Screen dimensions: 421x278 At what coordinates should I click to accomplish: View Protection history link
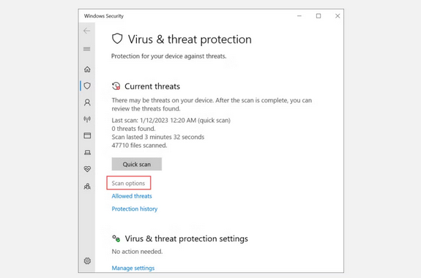pos(135,209)
